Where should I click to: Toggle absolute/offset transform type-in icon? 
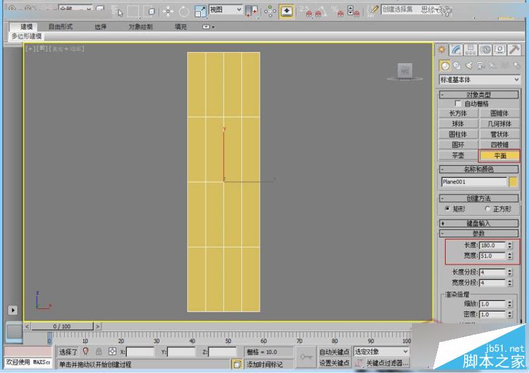pos(112,352)
